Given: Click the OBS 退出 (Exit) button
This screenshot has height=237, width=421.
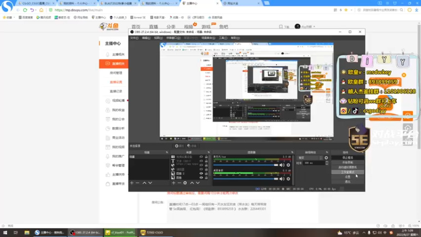Looking at the screenshot, I should [348, 182].
